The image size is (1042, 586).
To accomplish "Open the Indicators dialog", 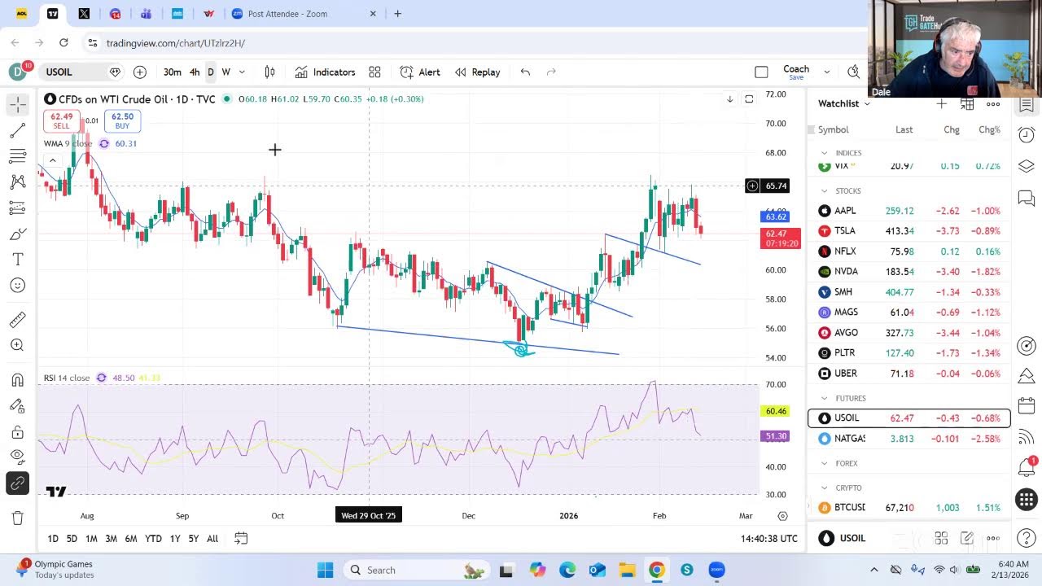I will click(326, 72).
